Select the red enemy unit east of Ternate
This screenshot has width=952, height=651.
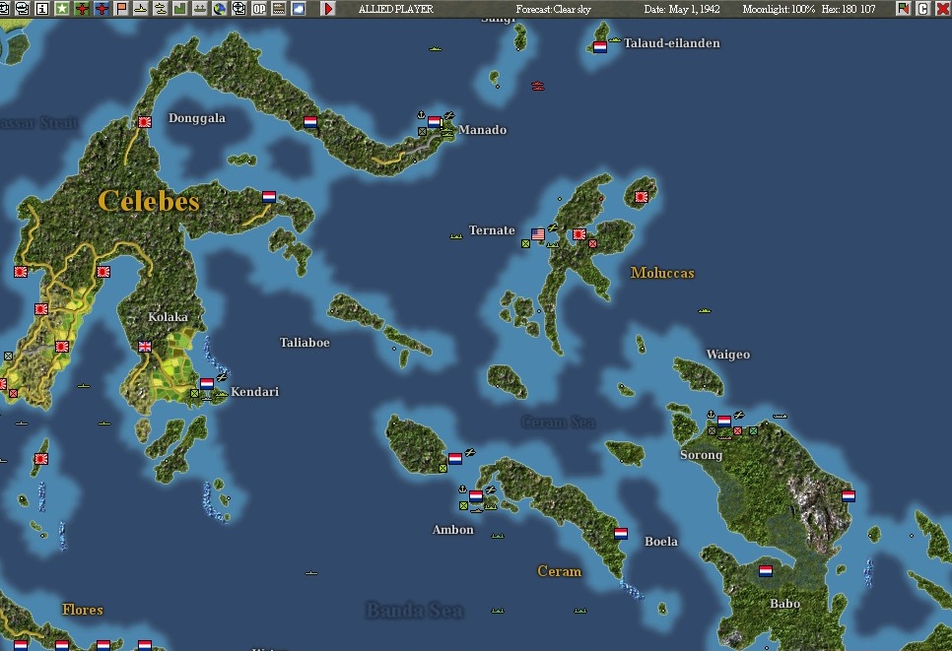click(x=592, y=244)
